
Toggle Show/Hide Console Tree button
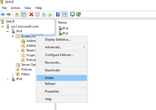point(23,15)
